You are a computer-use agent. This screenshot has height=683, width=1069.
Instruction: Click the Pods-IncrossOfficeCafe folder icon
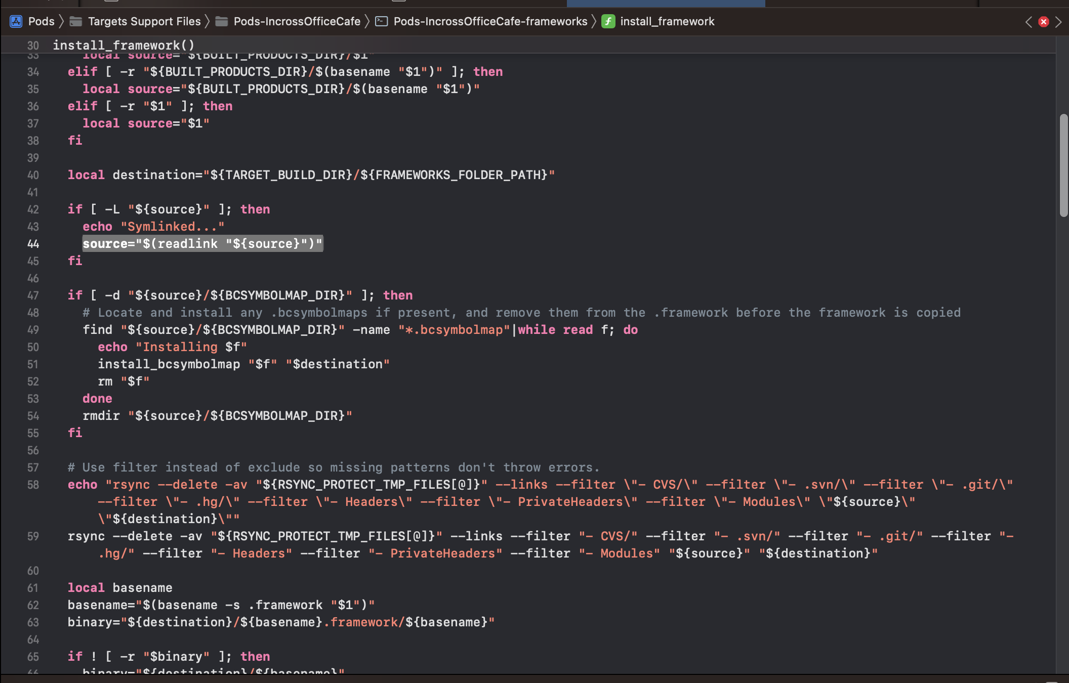tap(221, 21)
